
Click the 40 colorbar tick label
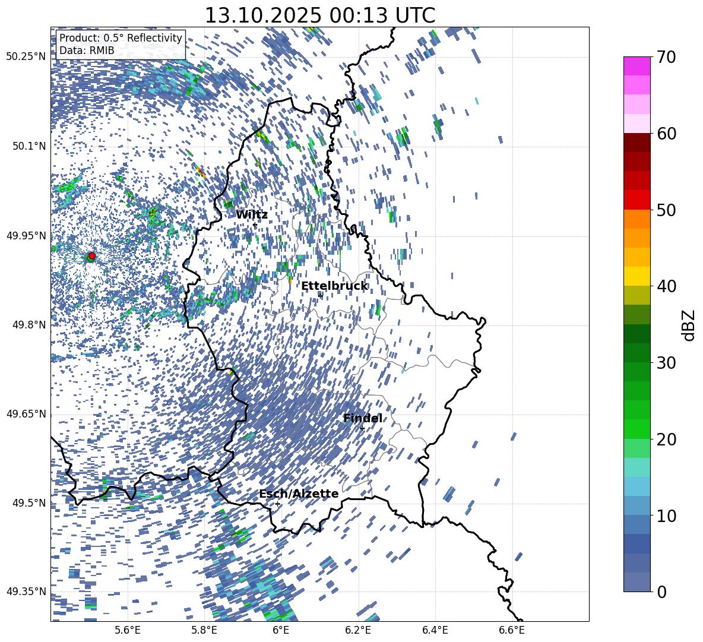(x=666, y=286)
